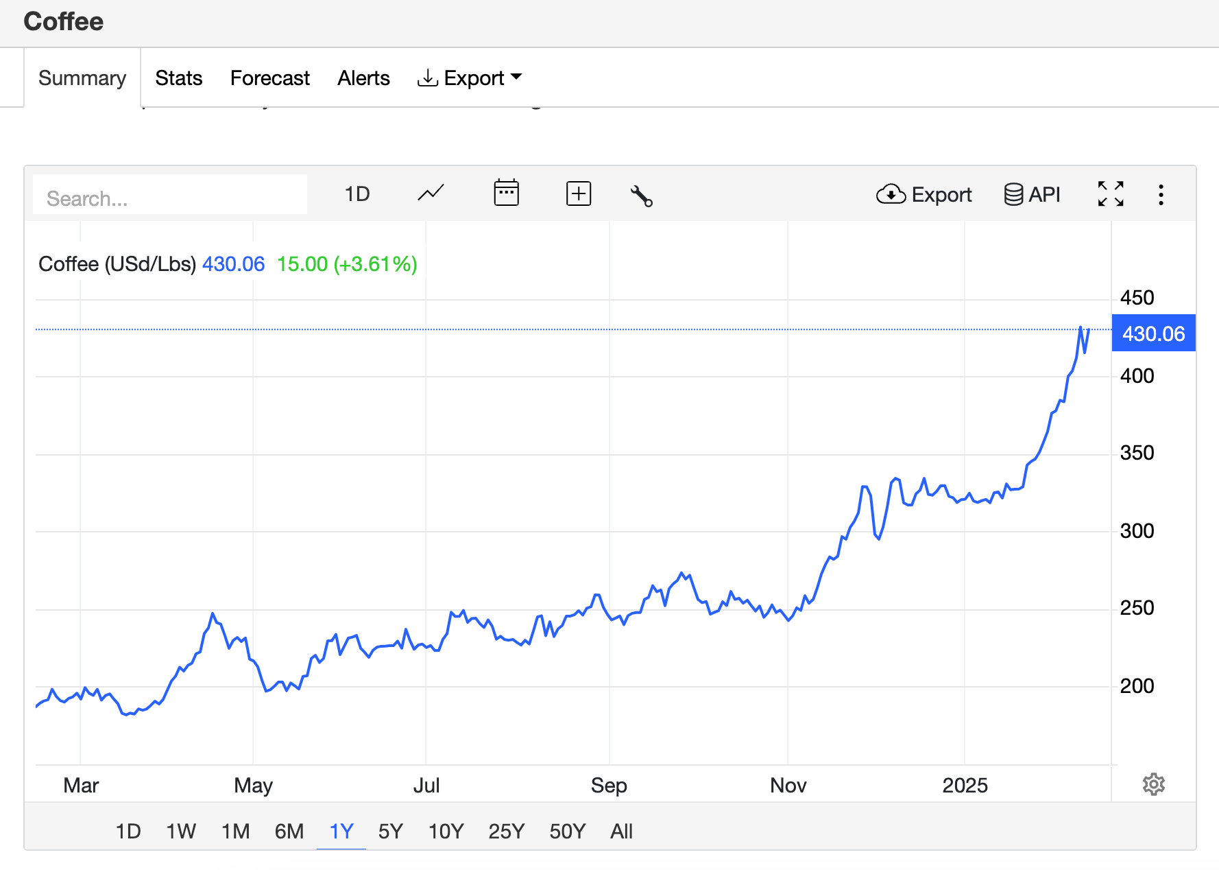Open the wrench tools icon
This screenshot has height=870, width=1219.
(641, 196)
